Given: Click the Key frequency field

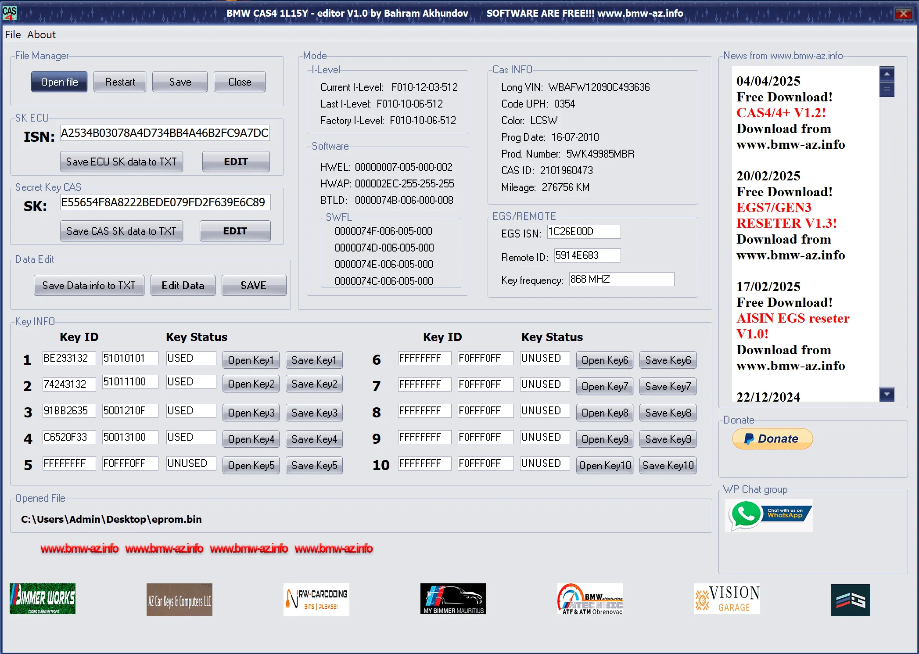Looking at the screenshot, I should pos(621,279).
